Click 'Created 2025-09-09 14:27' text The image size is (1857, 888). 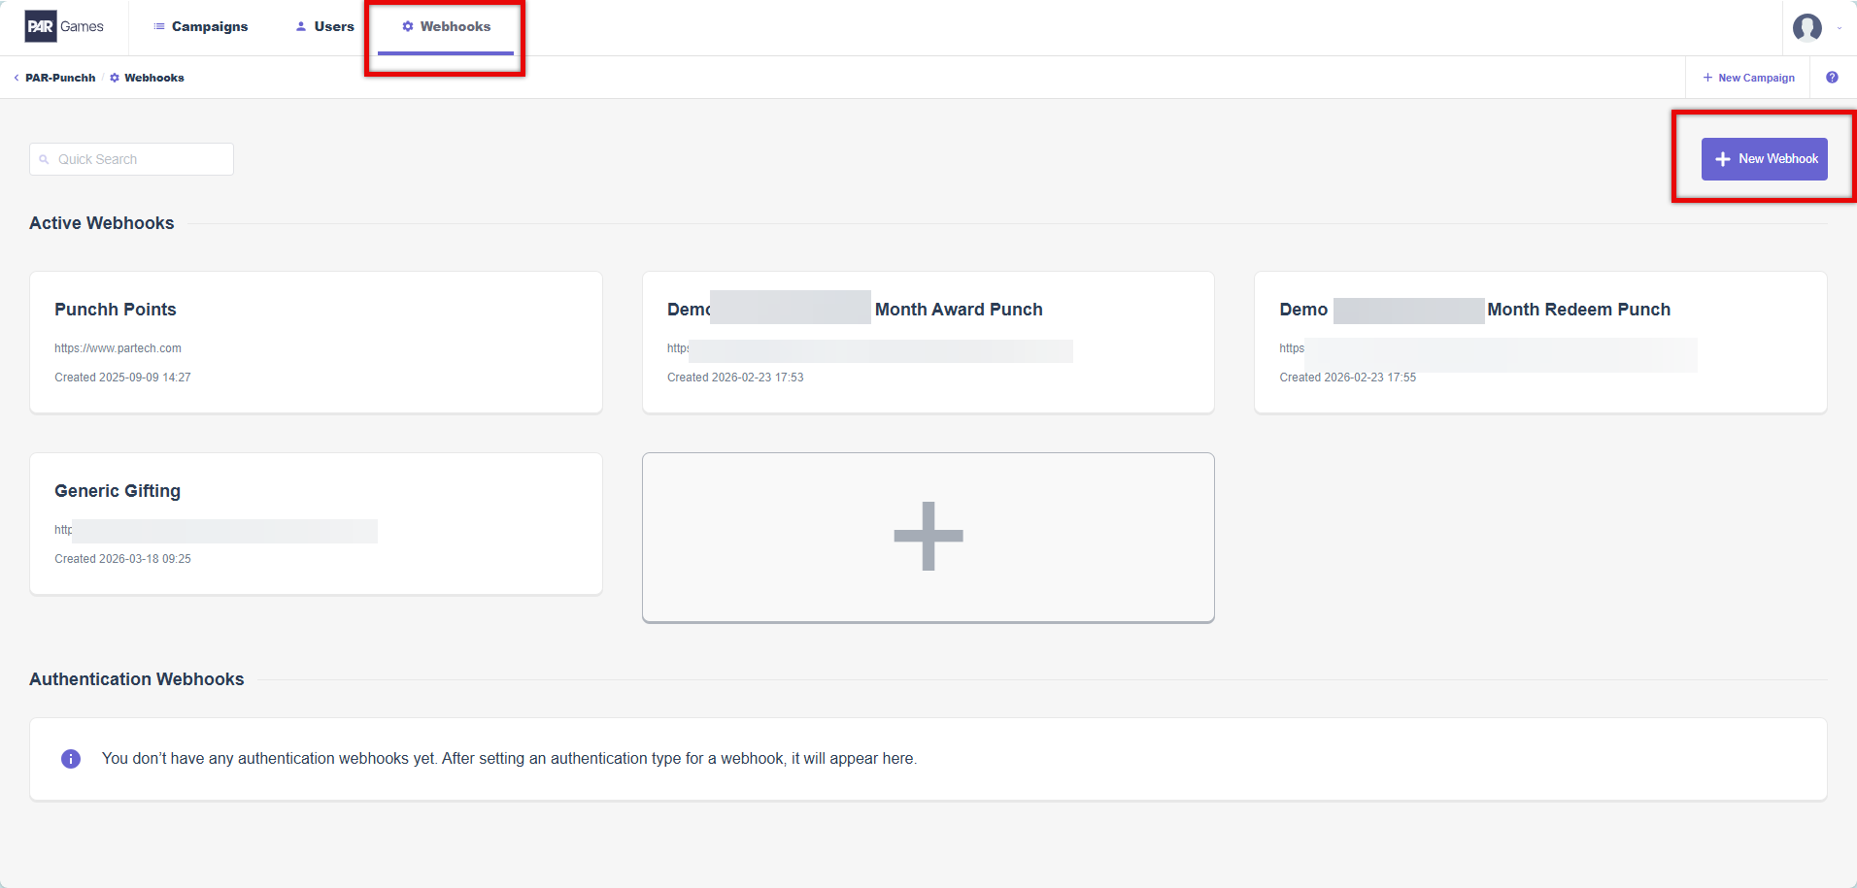point(122,378)
